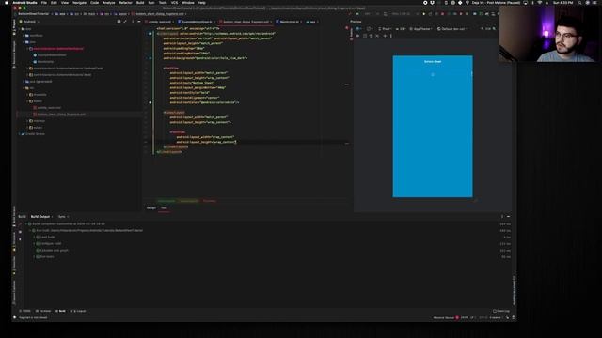Open the Terminal tool window button
The width and height of the screenshot is (602, 338).
[43, 311]
